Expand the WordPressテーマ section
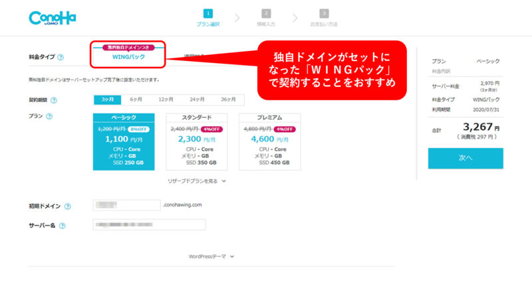This screenshot has height=282, width=532. tap(211, 257)
